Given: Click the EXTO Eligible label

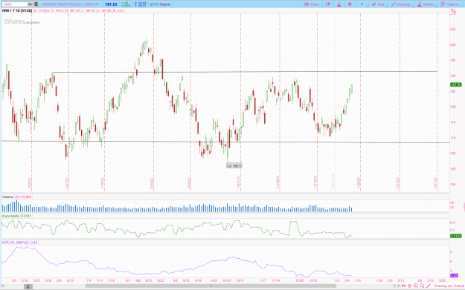Looking at the screenshot, I should [x=160, y=4].
